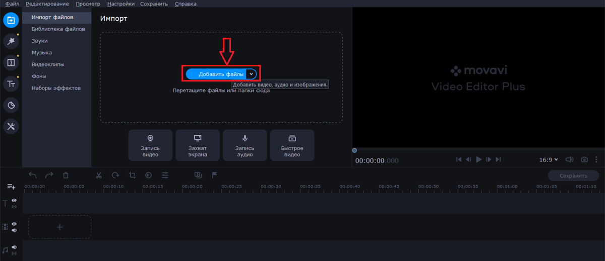
Task: Open the player three-dot options menu
Action: click(597, 159)
